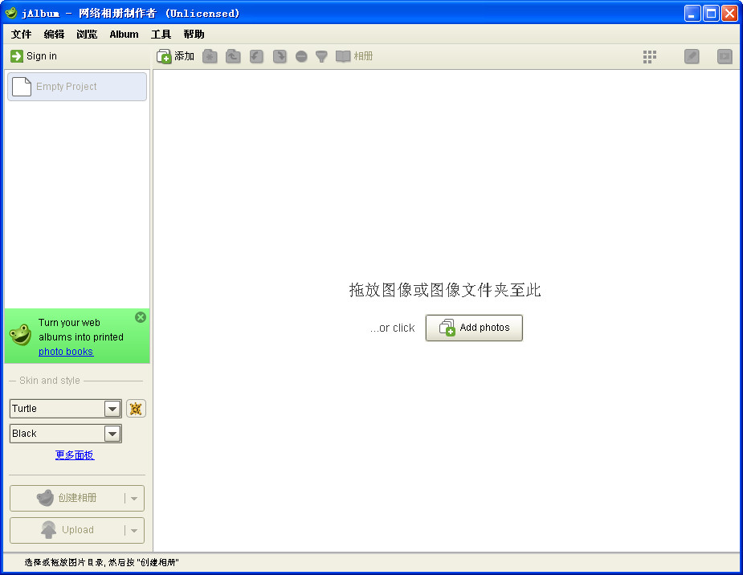The height and width of the screenshot is (575, 743).
Task: Open the 编辑 menu
Action: pyautogui.click(x=54, y=34)
